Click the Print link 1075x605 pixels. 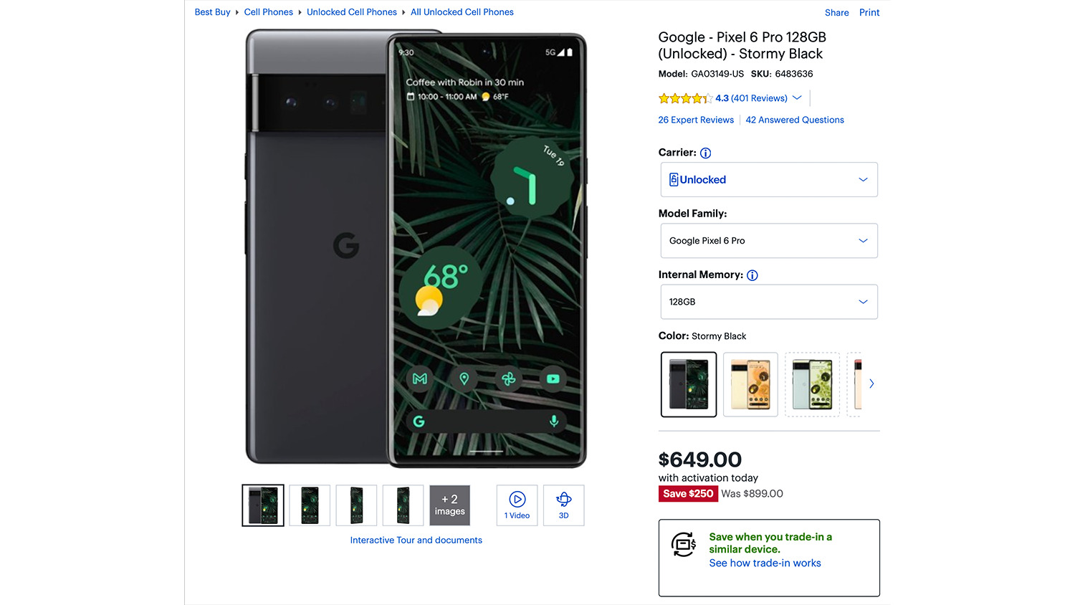[869, 13]
